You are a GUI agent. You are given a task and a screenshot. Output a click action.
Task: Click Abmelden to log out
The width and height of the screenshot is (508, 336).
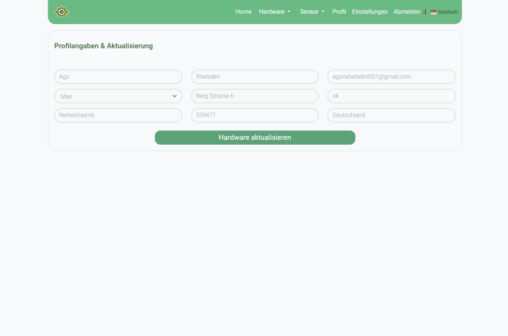click(x=407, y=11)
